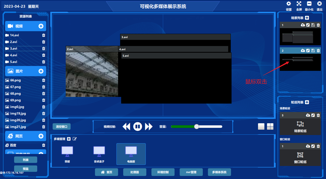
Task: Delete 5.avi with its trash icon
Action: [44, 62]
